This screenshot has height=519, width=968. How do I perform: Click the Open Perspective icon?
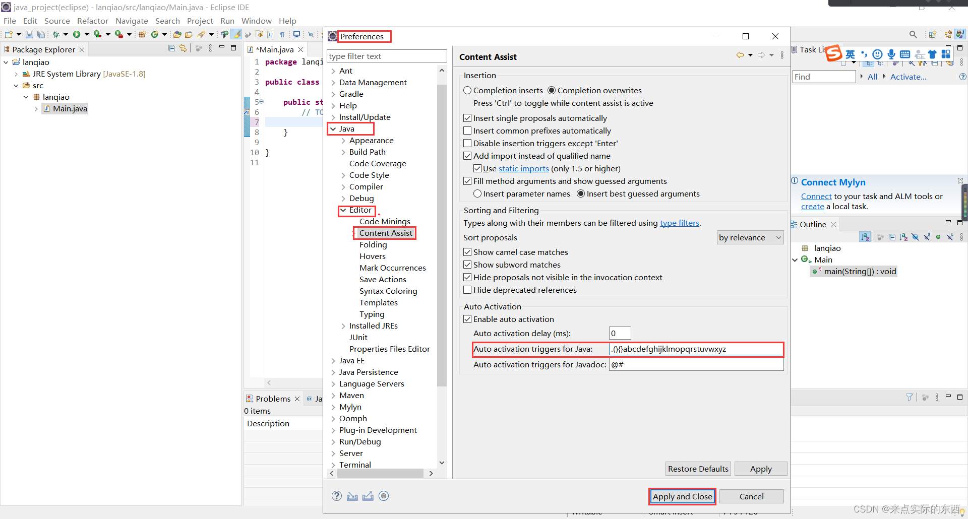pyautogui.click(x=933, y=34)
